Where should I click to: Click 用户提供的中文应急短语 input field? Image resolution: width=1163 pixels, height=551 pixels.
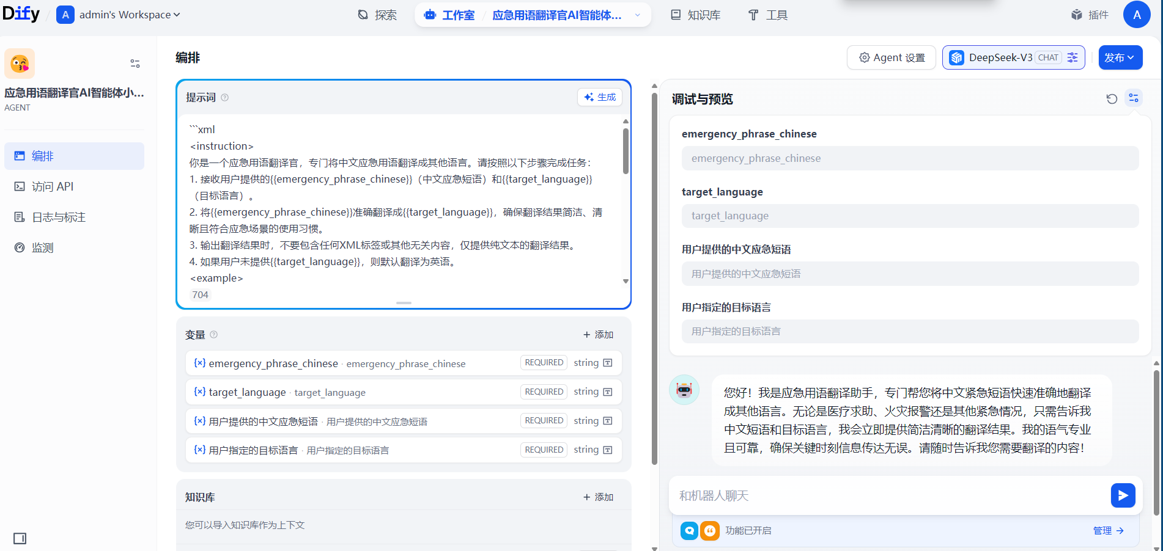tap(910, 274)
